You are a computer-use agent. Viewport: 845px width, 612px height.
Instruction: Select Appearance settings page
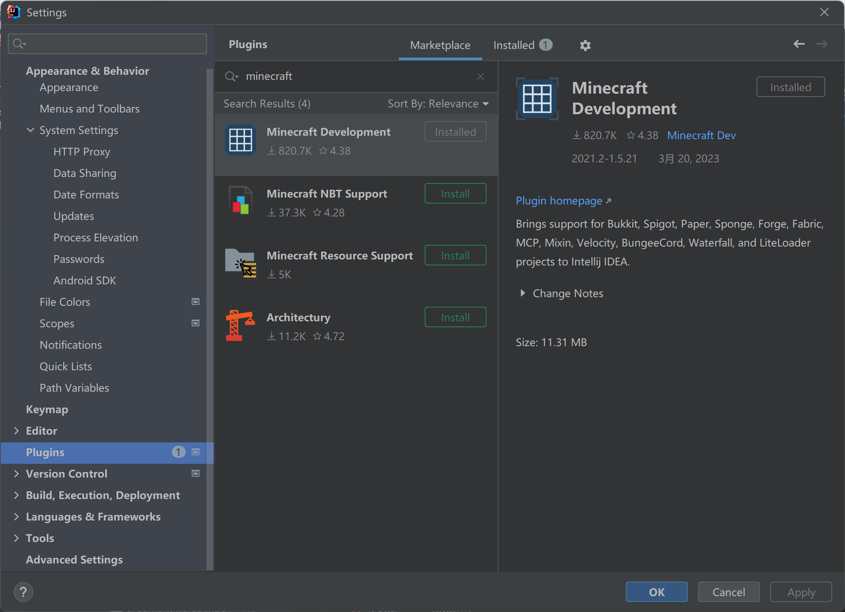pos(69,88)
